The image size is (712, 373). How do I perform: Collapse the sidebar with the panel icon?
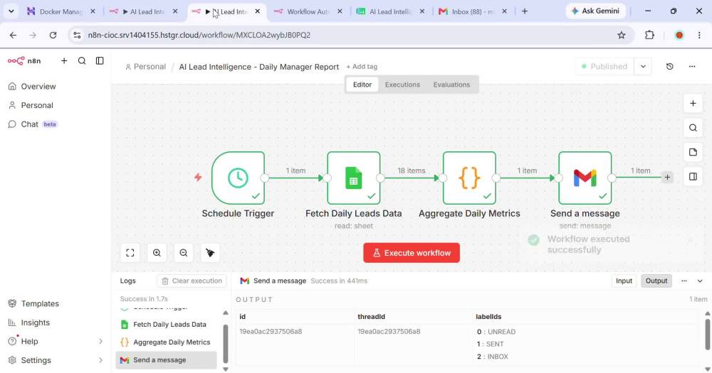pos(100,60)
